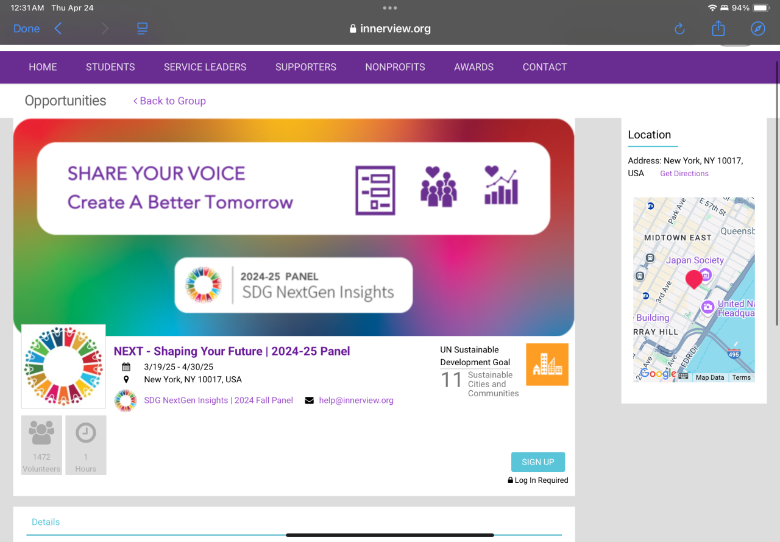The height and width of the screenshot is (542, 780).
Task: Tap the battery indicator icon
Action: coord(761,8)
